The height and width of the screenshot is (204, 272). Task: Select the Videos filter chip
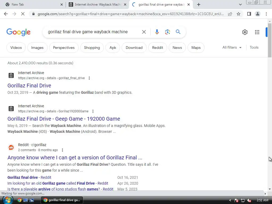pyautogui.click(x=16, y=48)
